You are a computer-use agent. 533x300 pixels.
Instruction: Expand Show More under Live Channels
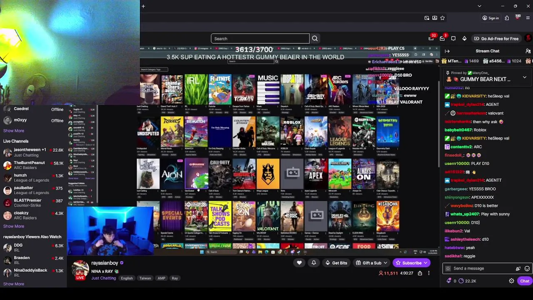tap(14, 226)
